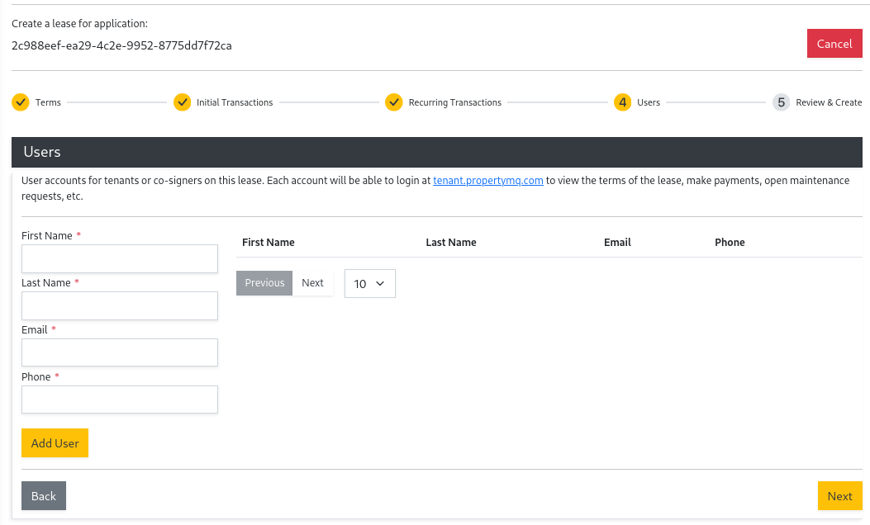
Task: Proceed with the yellow Next button
Action: (x=839, y=495)
